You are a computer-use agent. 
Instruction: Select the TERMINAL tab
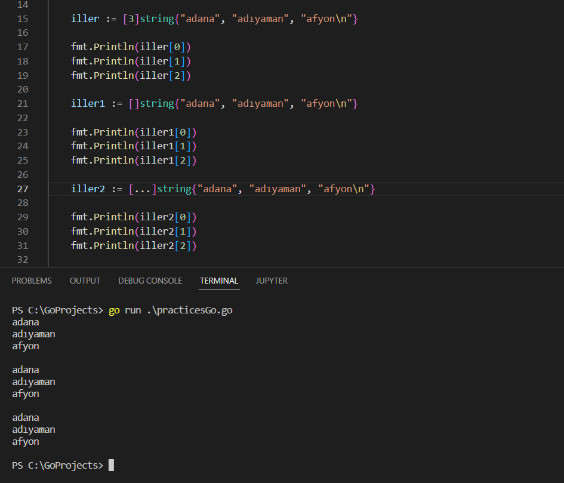click(219, 281)
